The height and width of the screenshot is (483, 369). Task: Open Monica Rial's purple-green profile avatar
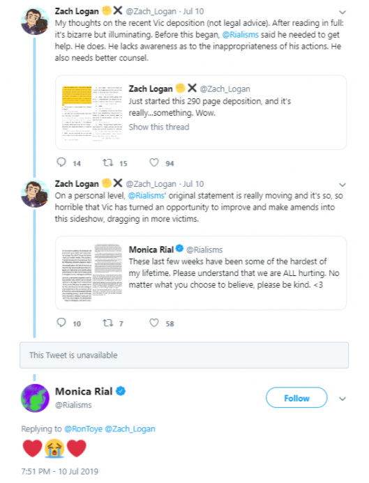(35, 398)
